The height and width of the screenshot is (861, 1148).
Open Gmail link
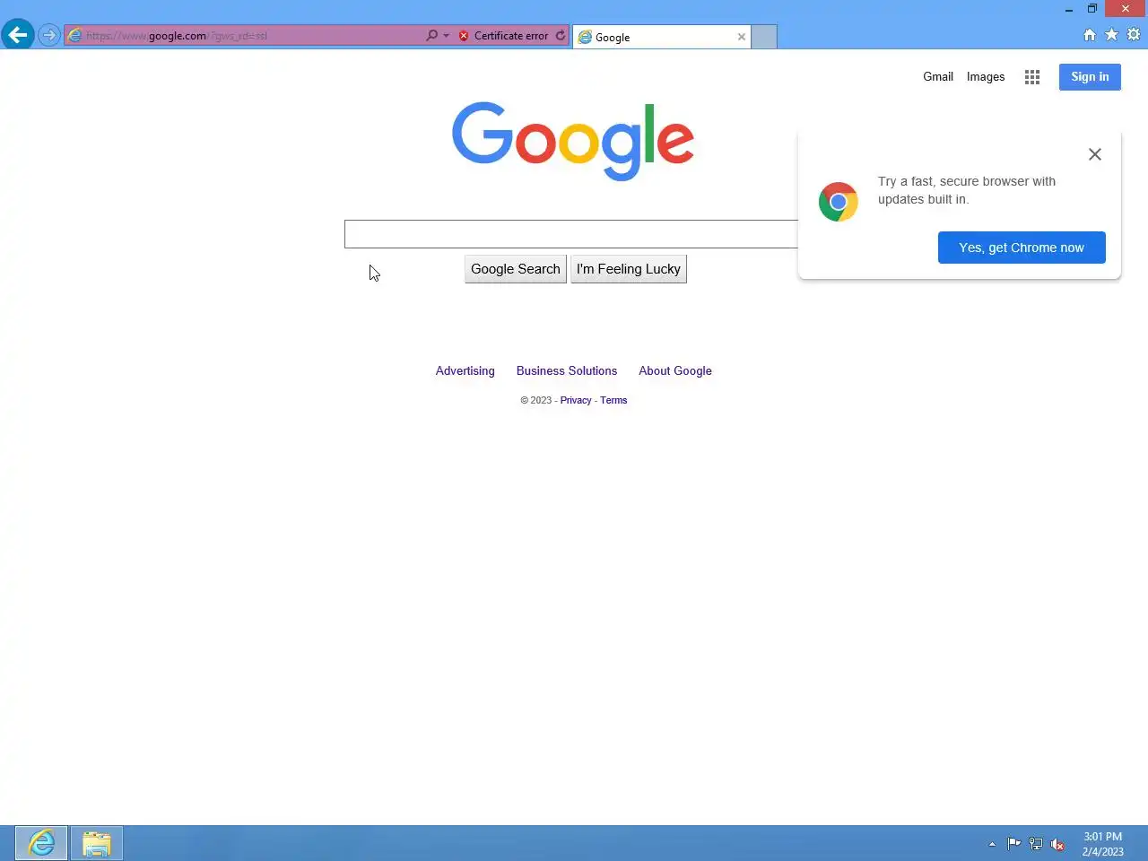(x=938, y=77)
